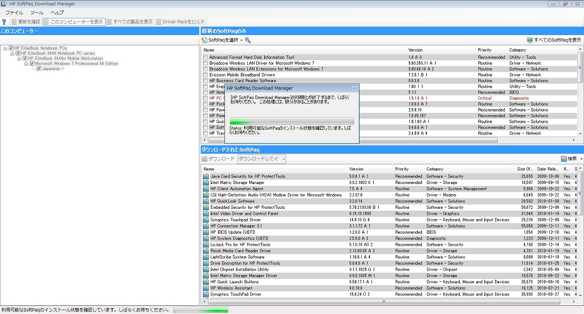Screen dimensions: 584x314
Task: Open the SoftPaqを選択 dropdown arrow
Action: (241, 40)
